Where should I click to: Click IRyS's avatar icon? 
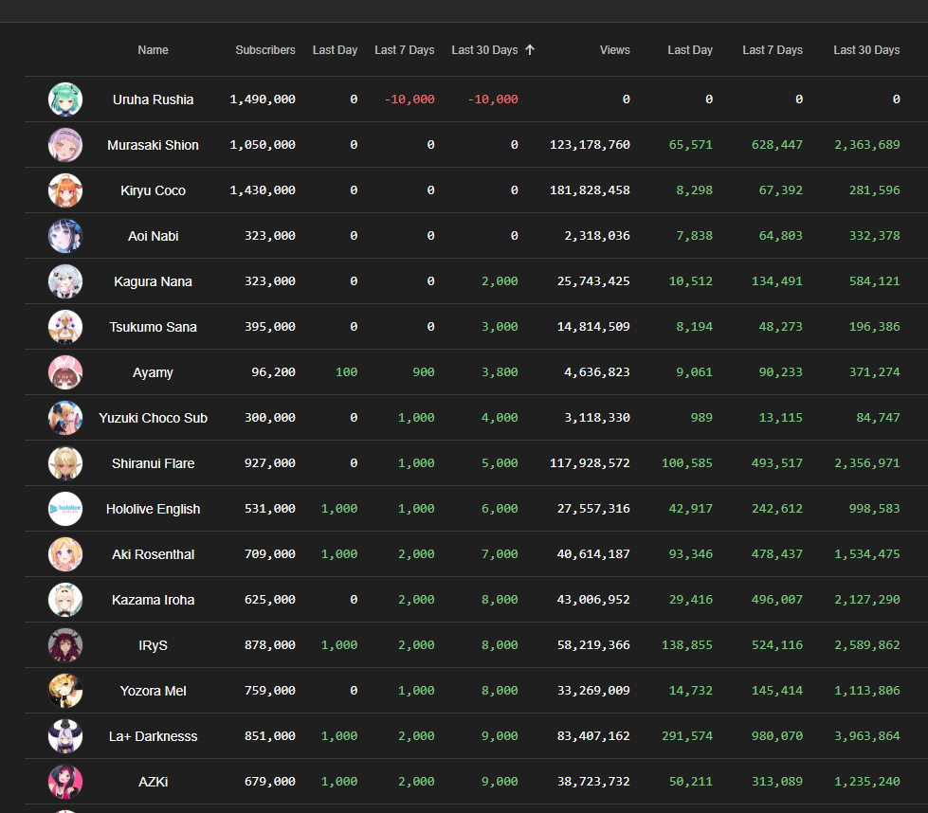coord(65,645)
